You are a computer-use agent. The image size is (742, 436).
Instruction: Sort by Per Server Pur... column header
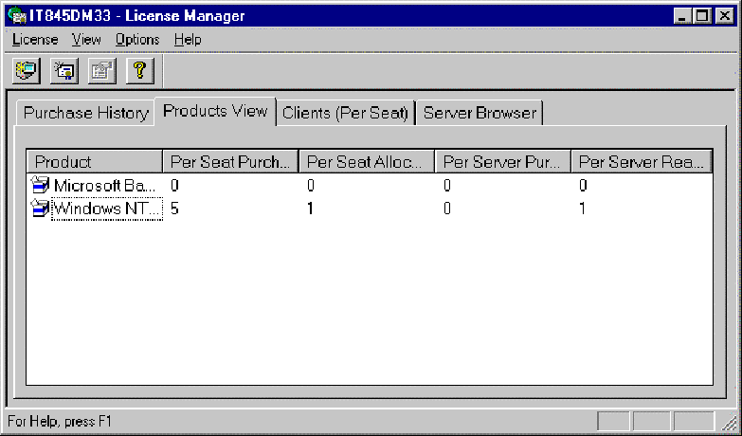point(502,162)
